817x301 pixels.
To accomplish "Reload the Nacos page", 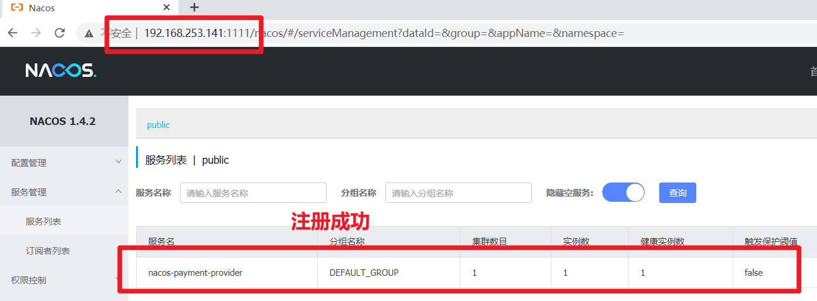I will (x=59, y=33).
